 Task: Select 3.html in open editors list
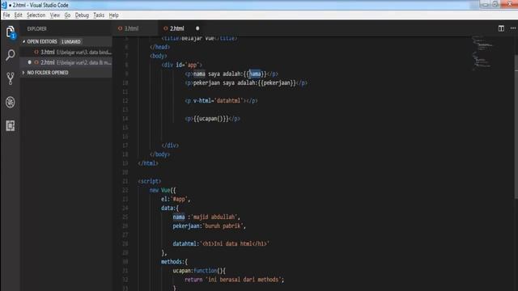tap(66, 52)
